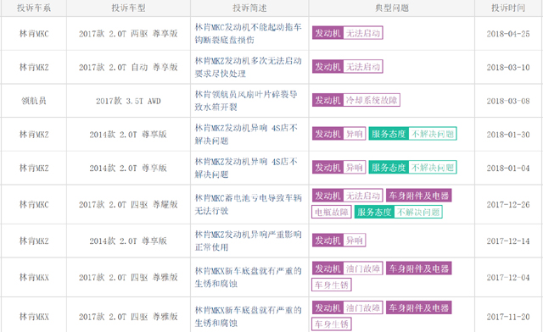Click the 车身生锈 tag dated 2017-12-04
The width and height of the screenshot is (543, 332).
[332, 285]
